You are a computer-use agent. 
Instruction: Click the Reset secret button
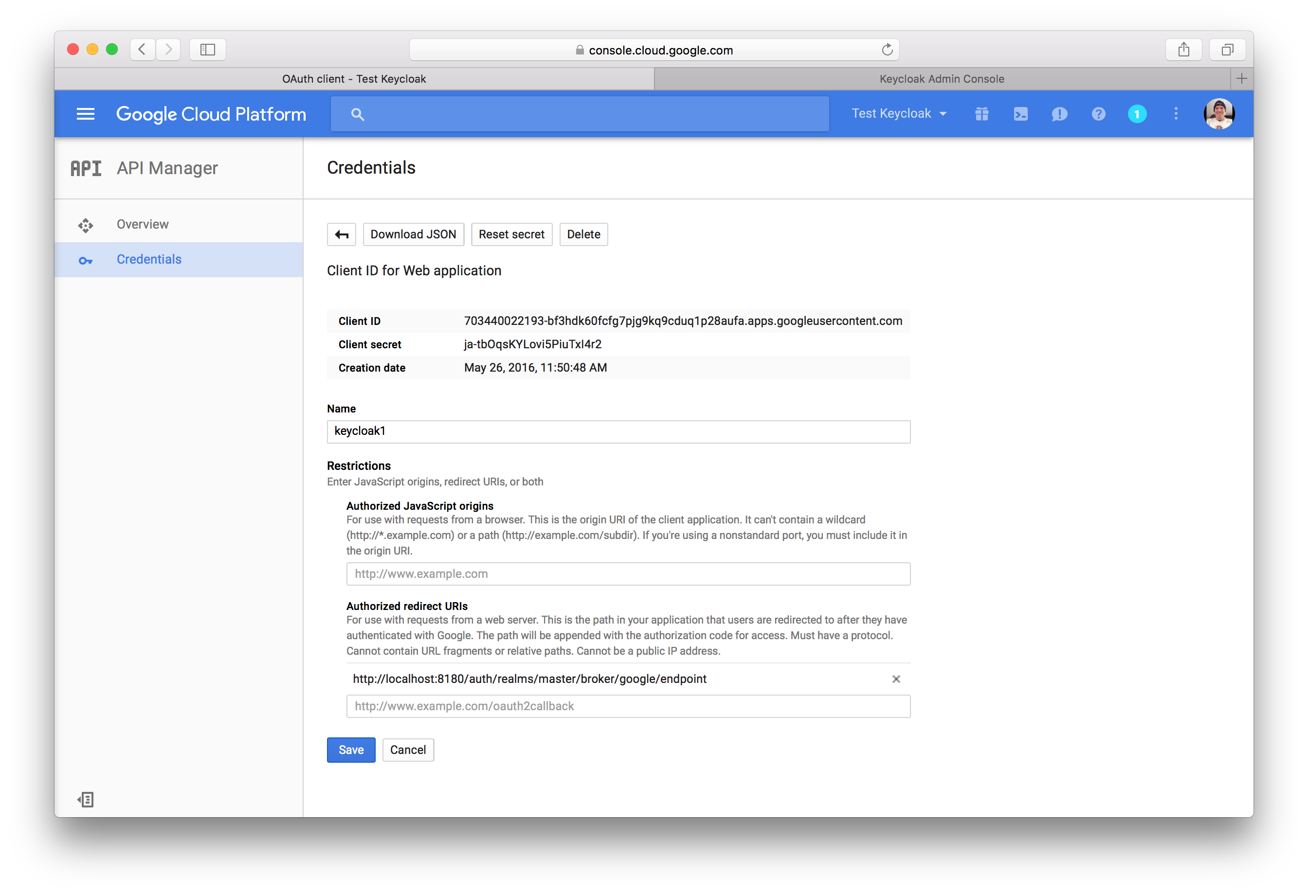click(x=511, y=234)
